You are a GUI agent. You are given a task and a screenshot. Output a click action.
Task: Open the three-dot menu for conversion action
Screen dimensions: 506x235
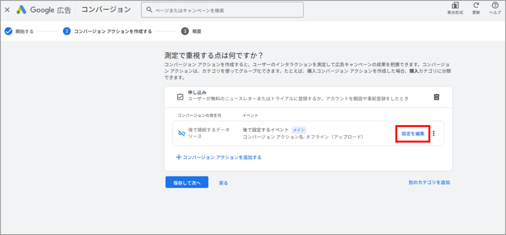point(434,134)
